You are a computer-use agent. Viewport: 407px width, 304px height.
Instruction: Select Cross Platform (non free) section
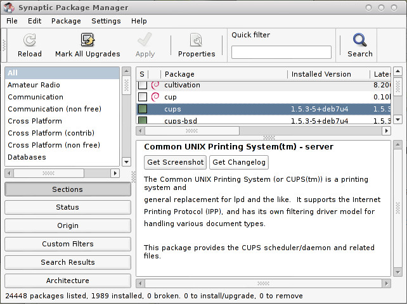tap(62, 145)
